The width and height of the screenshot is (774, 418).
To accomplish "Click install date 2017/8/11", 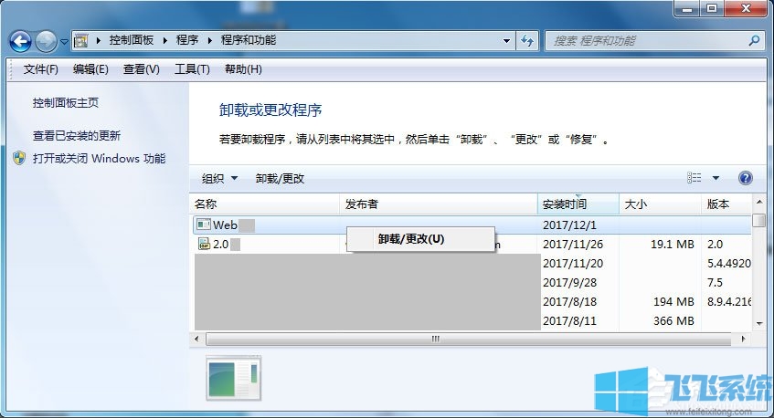I will [569, 321].
